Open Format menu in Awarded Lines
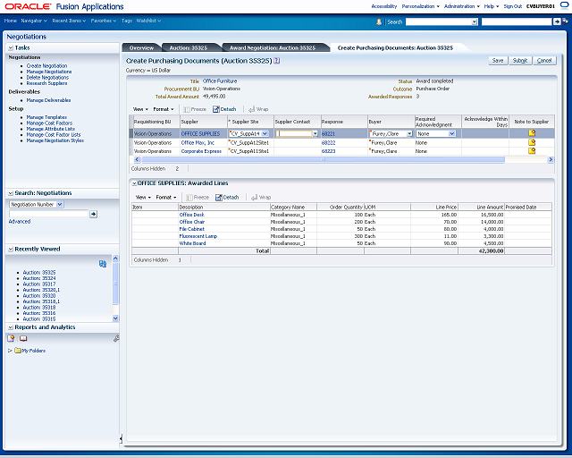Screen dimensions: 572x458 click(x=166, y=197)
